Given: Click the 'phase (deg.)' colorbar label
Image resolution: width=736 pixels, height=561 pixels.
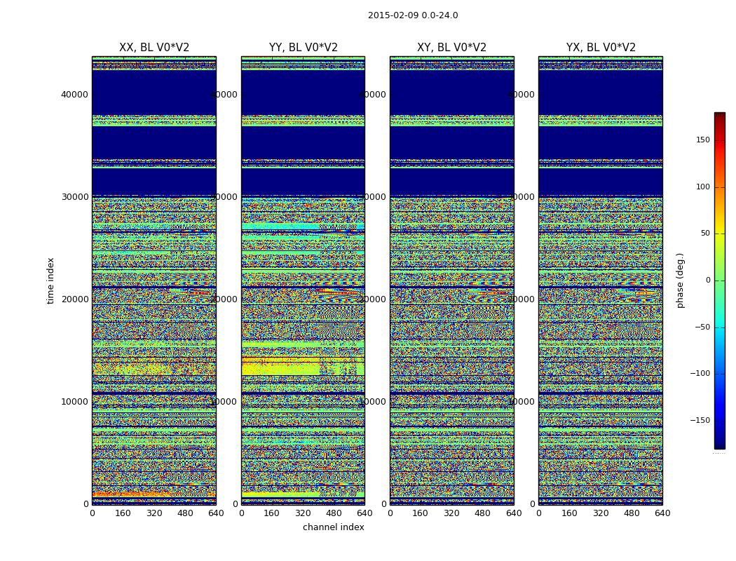Looking at the screenshot, I should coord(680,280).
